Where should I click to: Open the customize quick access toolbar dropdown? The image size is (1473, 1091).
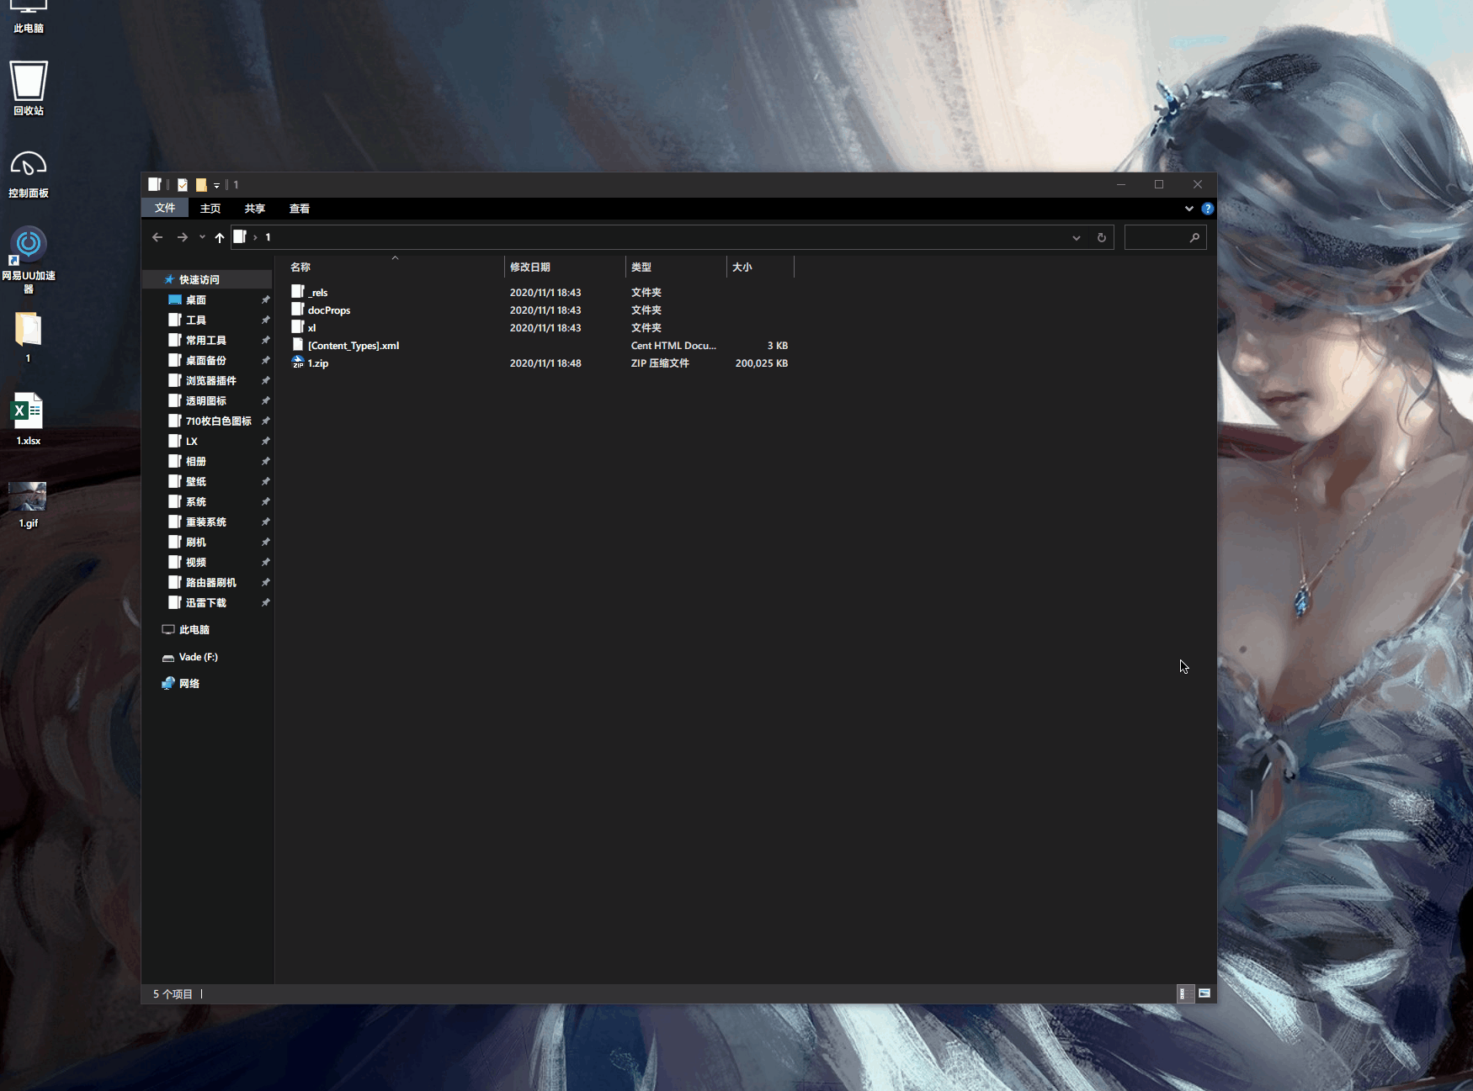pyautogui.click(x=216, y=185)
